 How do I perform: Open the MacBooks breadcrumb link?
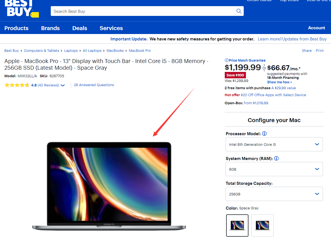(x=115, y=51)
